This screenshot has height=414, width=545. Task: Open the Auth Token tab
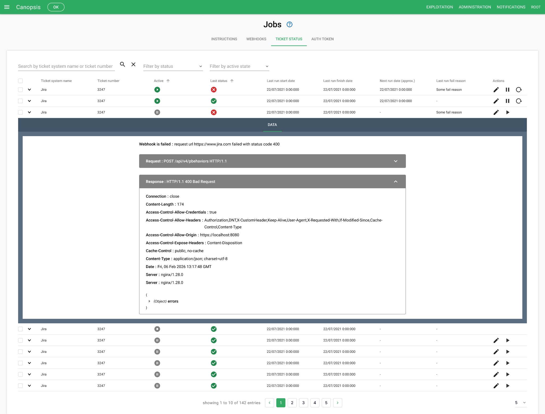coord(322,39)
